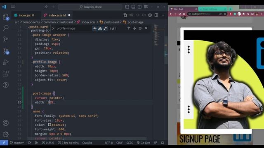The width and height of the screenshot is (264, 148).
Task: Open the Run and Debug view
Action: pos(5,62)
